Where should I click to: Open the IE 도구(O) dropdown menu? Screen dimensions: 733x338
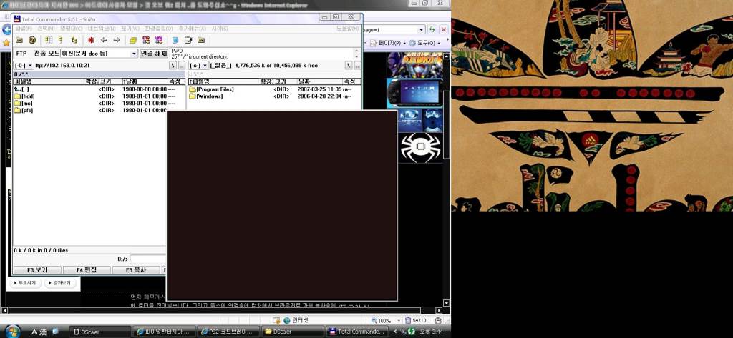pyautogui.click(x=424, y=43)
